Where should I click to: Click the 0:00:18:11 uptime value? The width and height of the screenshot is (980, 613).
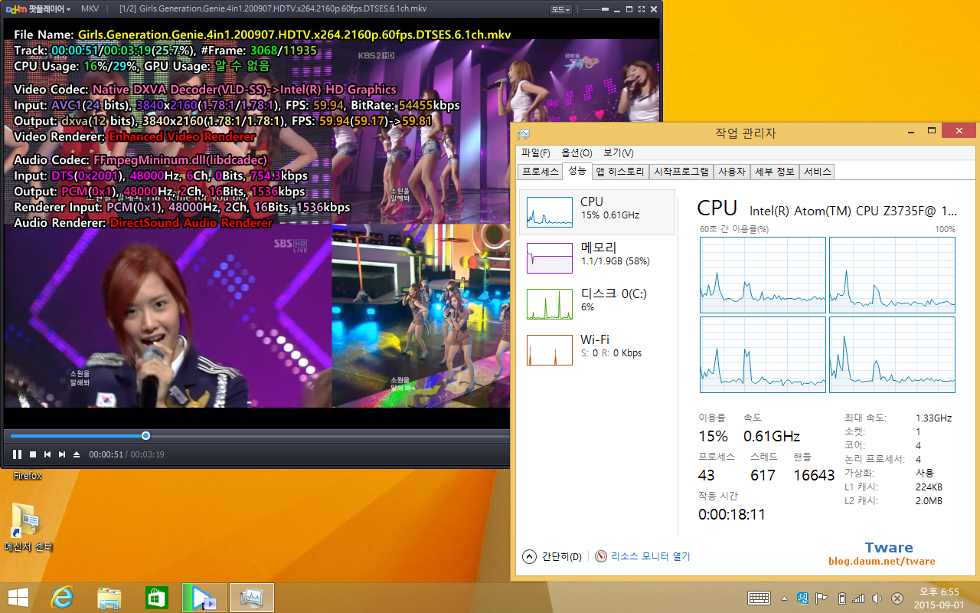point(732,514)
